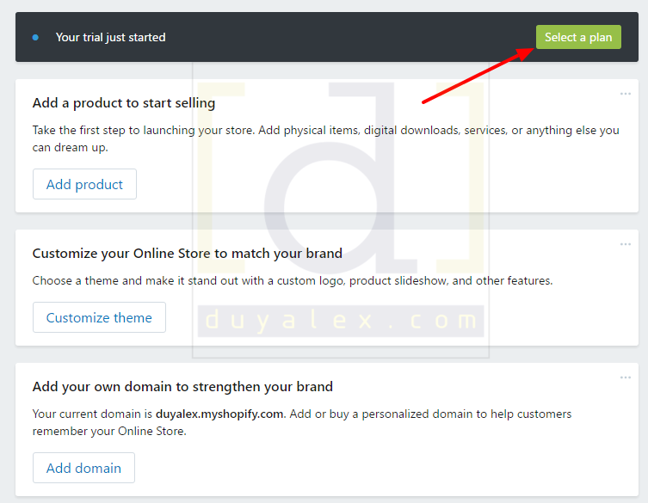Click the 'Add your own domain' heading

182,387
